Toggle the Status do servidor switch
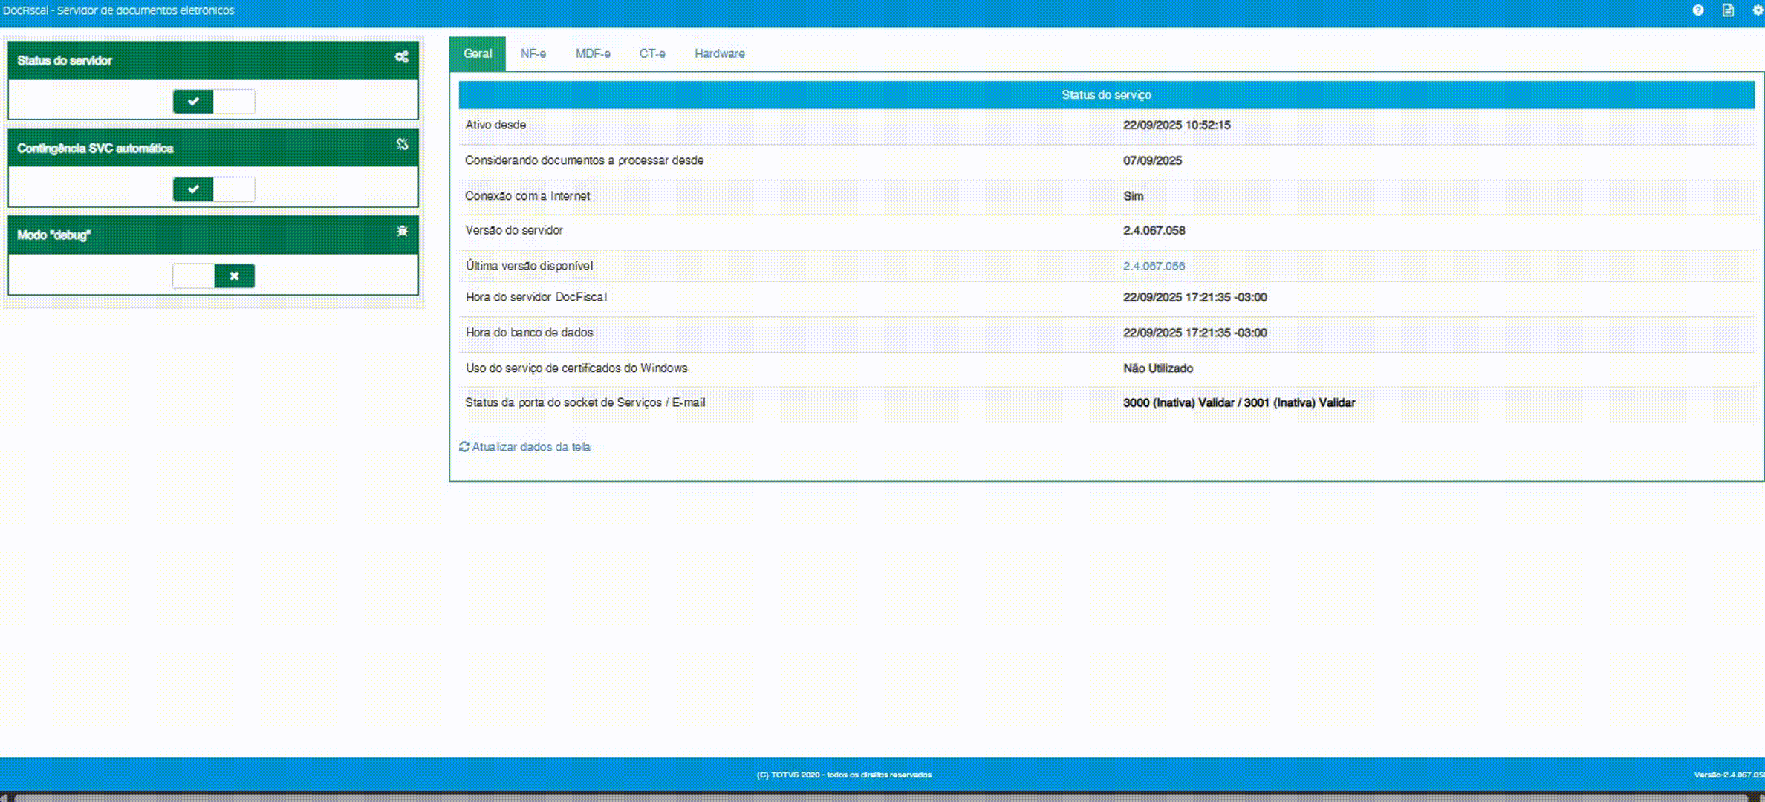The height and width of the screenshot is (802, 1765). (214, 102)
